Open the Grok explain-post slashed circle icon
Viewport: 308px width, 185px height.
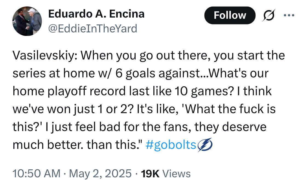pyautogui.click(x=269, y=15)
